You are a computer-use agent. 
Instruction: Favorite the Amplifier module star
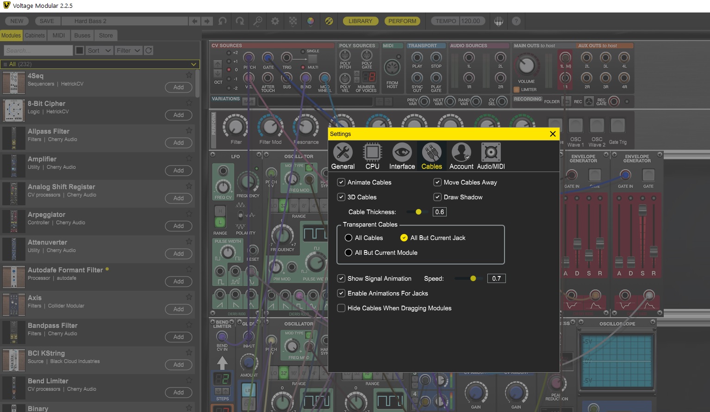point(189,158)
